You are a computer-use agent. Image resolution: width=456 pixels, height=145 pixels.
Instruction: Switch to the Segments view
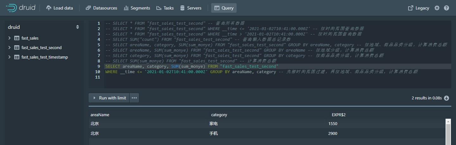(x=137, y=8)
